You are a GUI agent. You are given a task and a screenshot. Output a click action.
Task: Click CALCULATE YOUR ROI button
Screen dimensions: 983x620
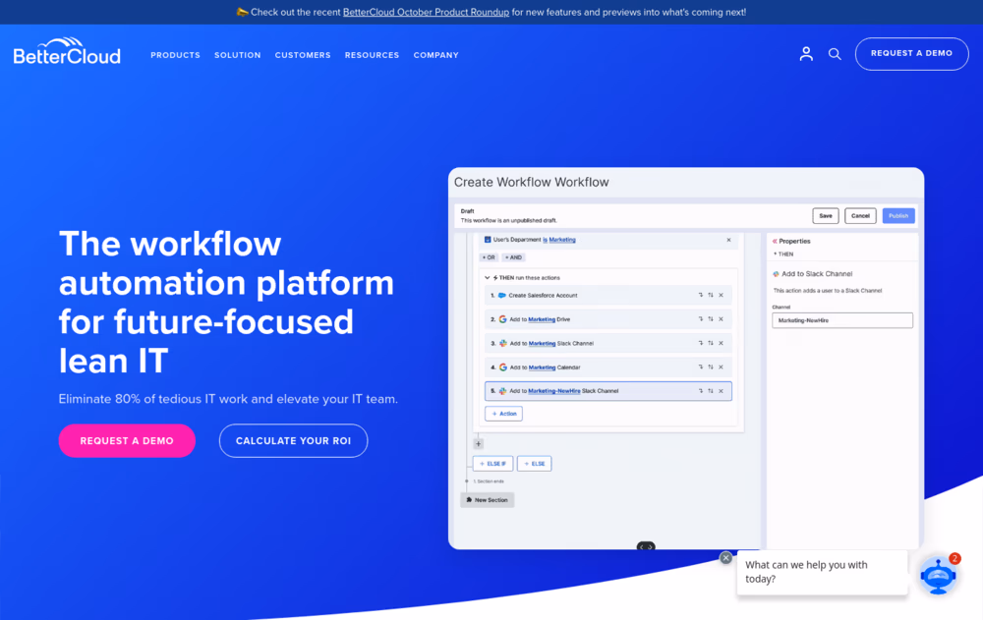pos(293,441)
